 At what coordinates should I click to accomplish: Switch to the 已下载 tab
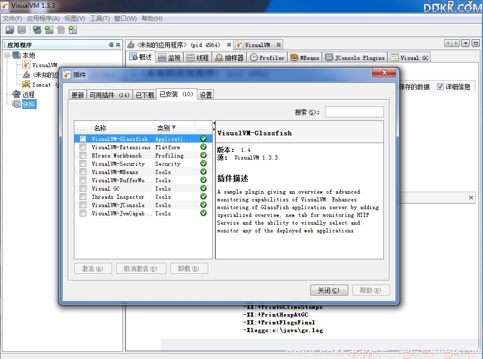point(145,95)
